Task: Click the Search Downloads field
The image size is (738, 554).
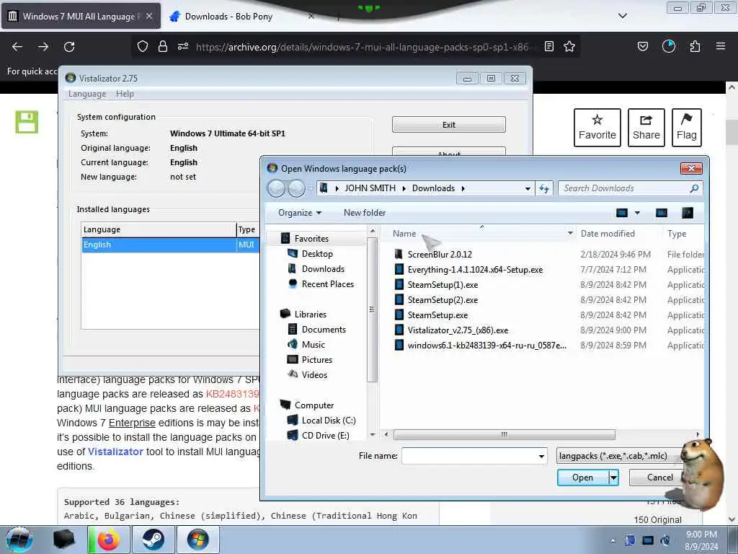Action: [631, 188]
